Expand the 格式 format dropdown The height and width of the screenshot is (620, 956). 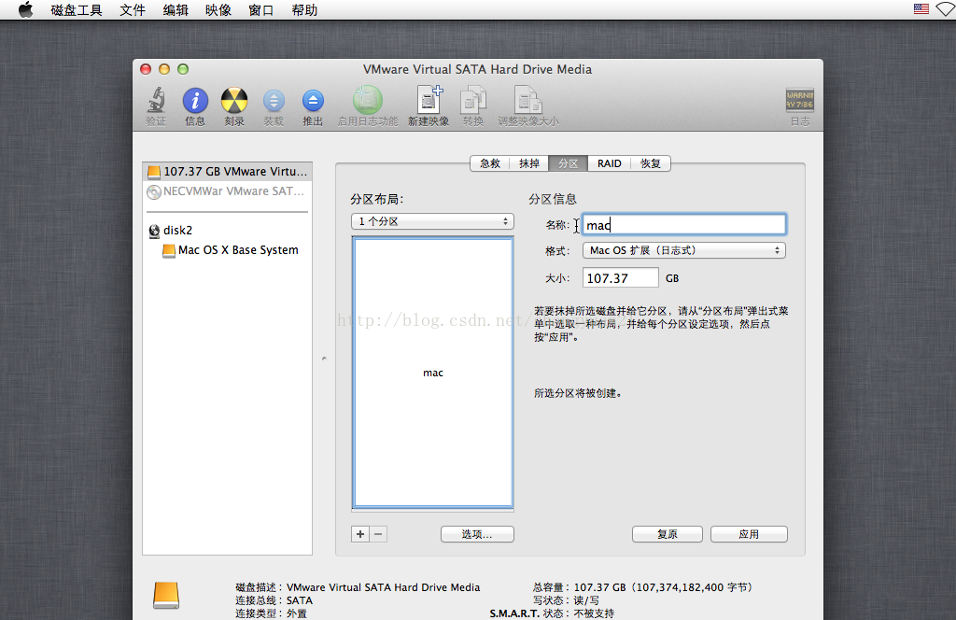pos(683,250)
